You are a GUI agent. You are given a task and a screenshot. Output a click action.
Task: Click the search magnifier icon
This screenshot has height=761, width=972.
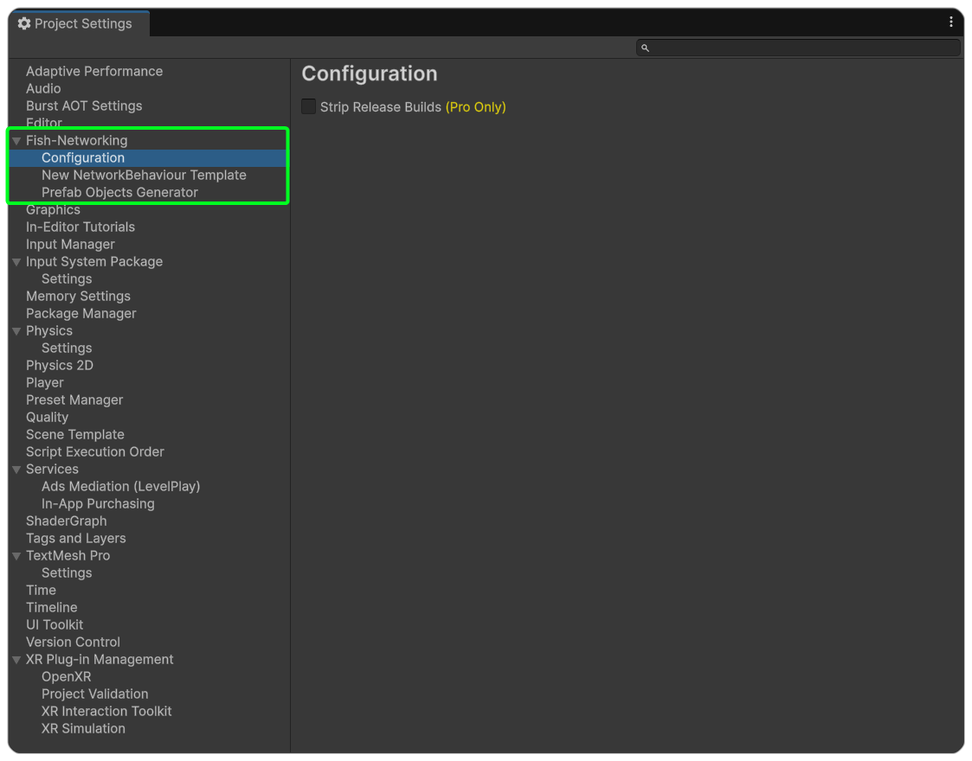645,48
